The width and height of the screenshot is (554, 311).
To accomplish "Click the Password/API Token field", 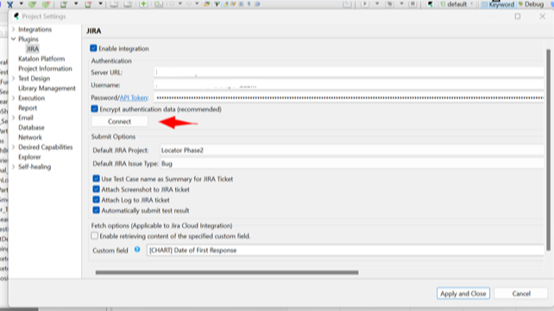I will tap(349, 98).
